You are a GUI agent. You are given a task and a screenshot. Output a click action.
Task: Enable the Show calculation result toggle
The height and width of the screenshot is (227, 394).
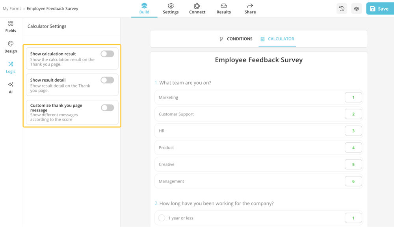[x=107, y=54]
